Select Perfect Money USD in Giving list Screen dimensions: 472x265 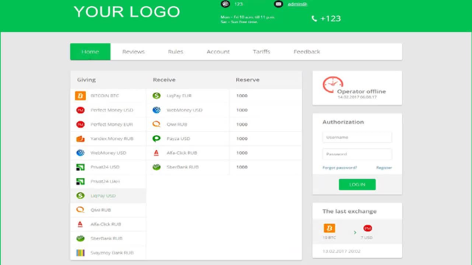tap(112, 110)
